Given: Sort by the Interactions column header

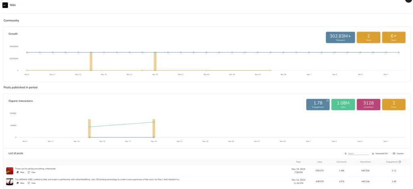Looking at the screenshot, I should (365, 162).
